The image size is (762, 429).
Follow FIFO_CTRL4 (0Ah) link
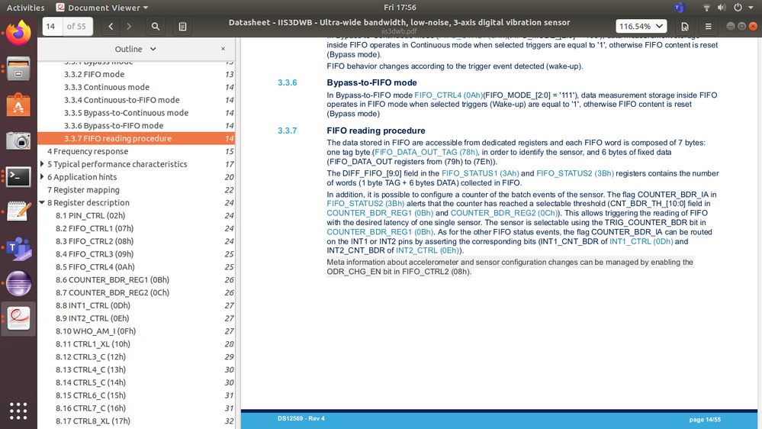click(x=448, y=95)
